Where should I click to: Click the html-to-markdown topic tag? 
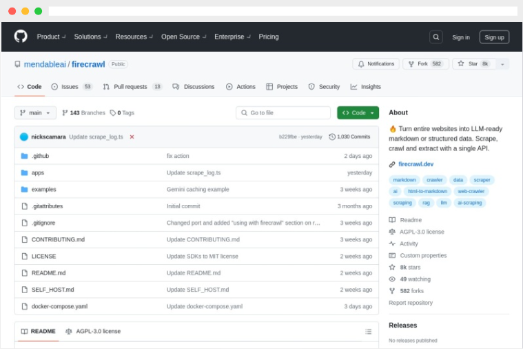(427, 191)
